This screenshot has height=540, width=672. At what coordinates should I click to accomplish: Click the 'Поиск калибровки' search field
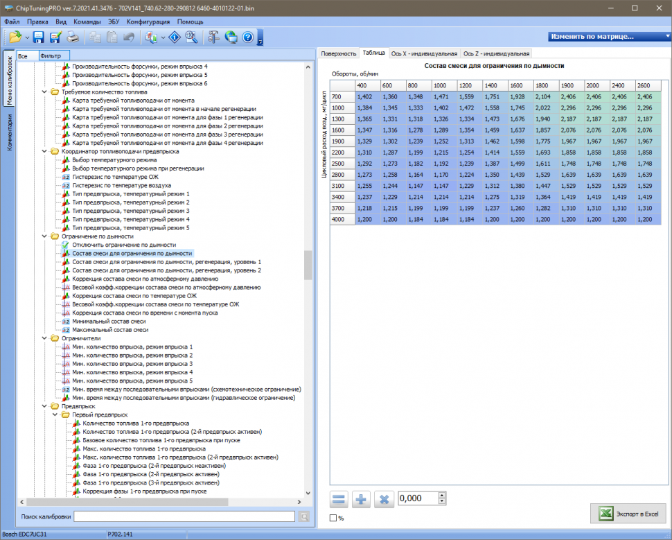[x=184, y=516]
